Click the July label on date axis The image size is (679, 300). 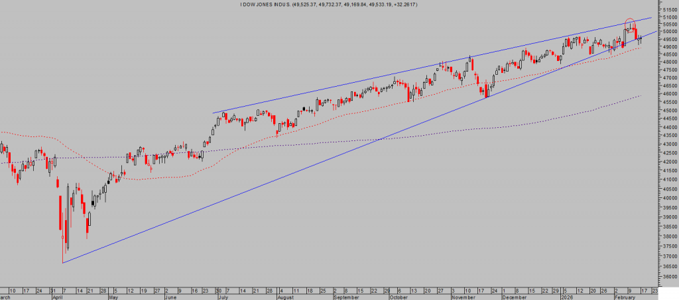click(x=221, y=297)
